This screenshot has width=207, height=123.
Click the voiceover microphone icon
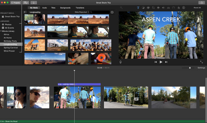[x=120, y=62]
